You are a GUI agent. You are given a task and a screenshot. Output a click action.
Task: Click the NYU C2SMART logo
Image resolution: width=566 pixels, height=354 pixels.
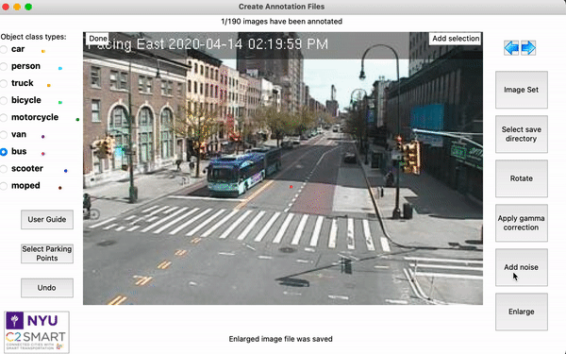37,332
